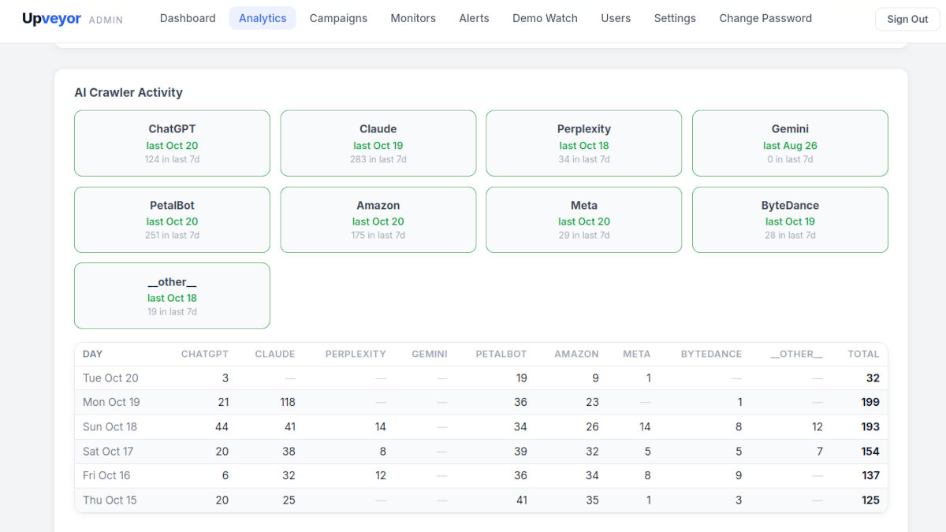Select the ByteDance crawler card
The width and height of the screenshot is (946, 532).
(x=790, y=219)
